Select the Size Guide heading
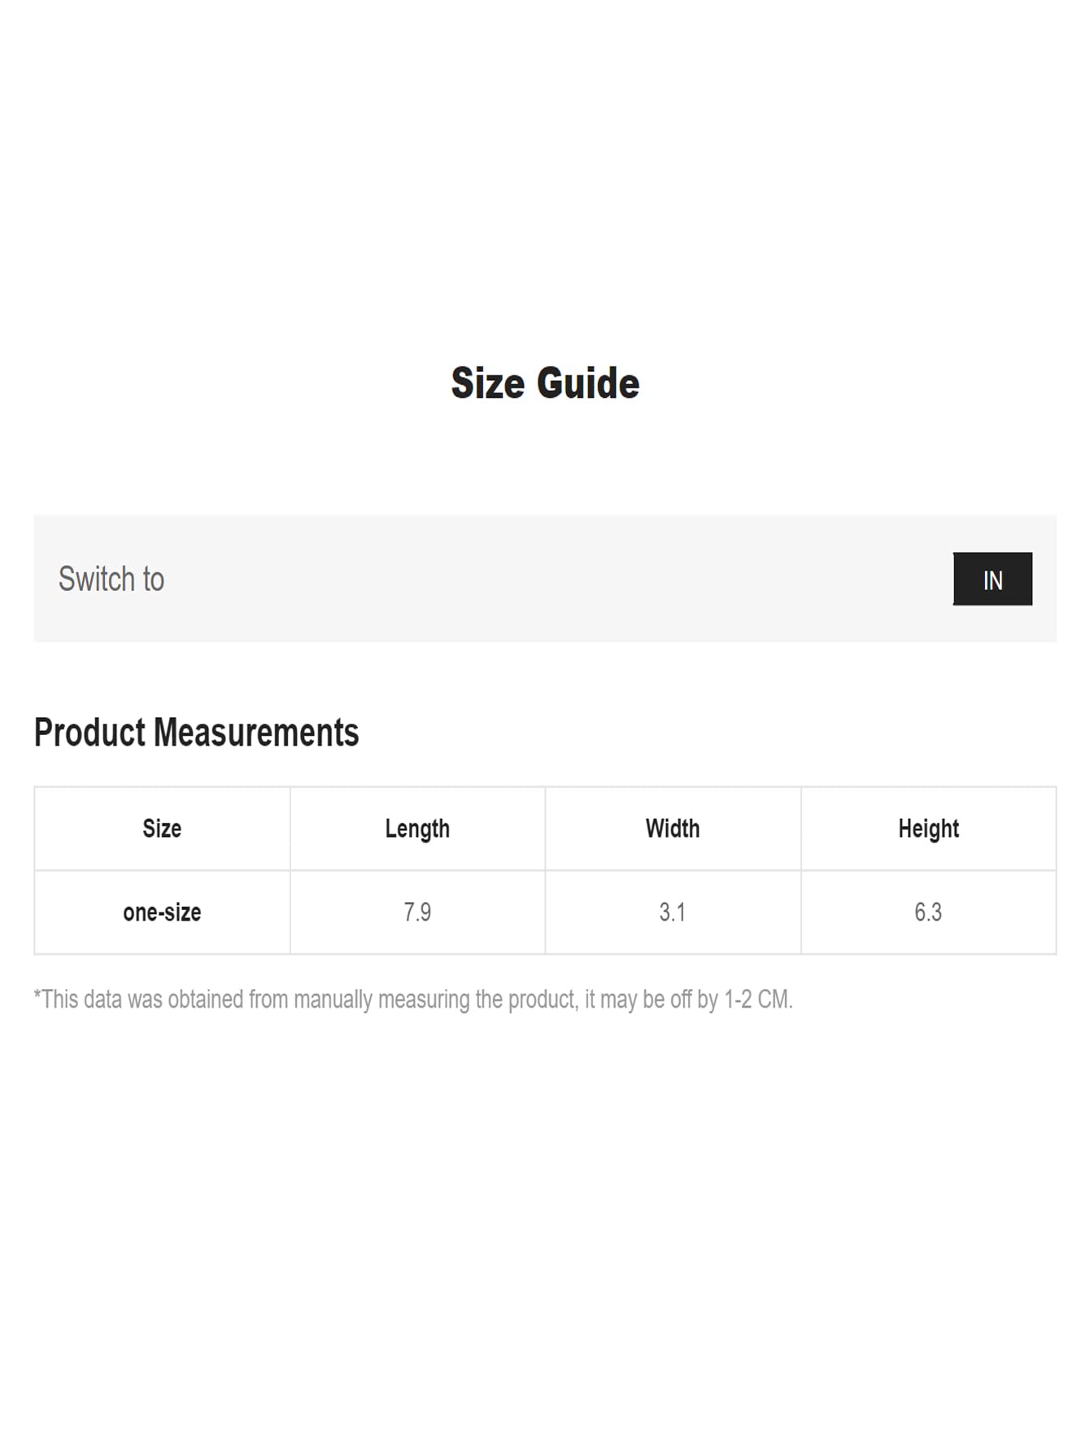 pos(545,383)
